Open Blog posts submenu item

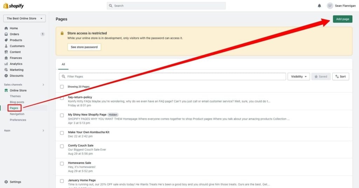coord(17,102)
